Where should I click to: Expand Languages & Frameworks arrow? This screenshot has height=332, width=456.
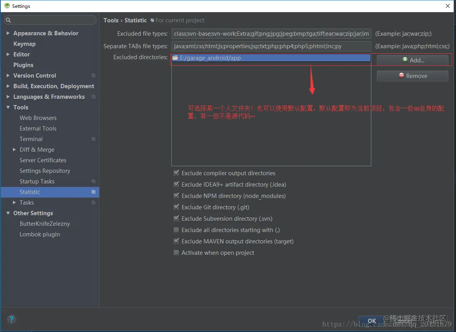(8, 97)
